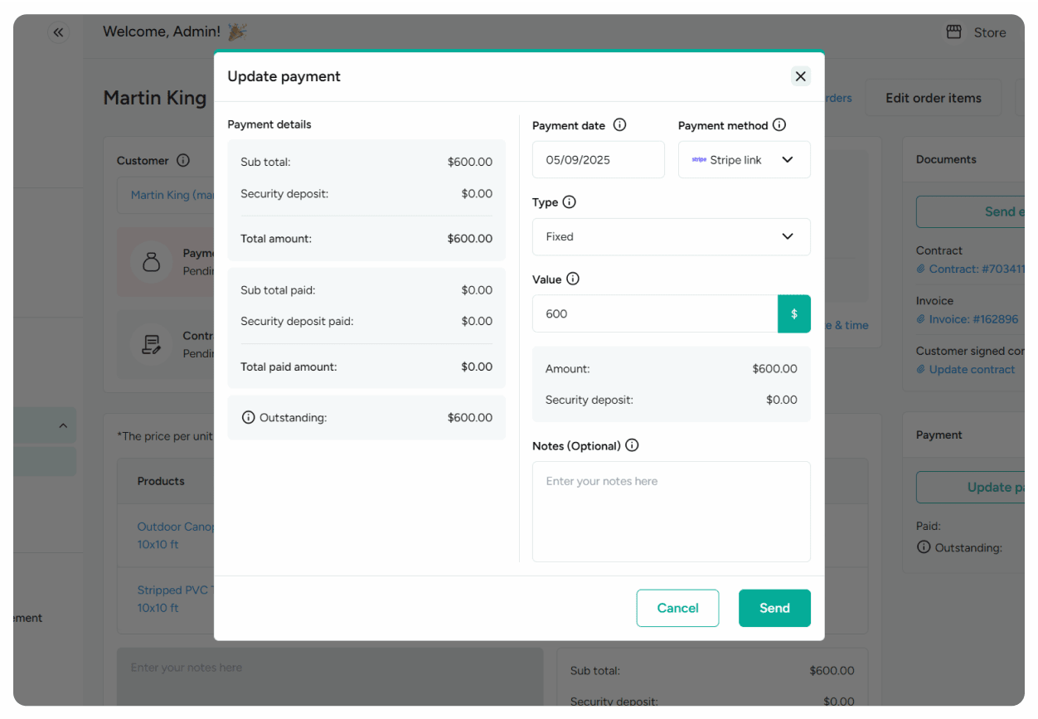This screenshot has height=719, width=1038.
Task: Send the updated payment
Action: tap(774, 608)
